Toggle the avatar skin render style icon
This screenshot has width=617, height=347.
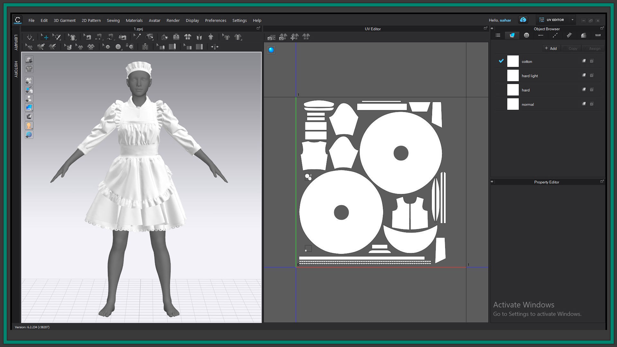[29, 126]
